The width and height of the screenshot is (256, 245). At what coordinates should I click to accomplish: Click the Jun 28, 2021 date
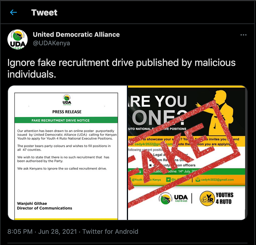(57, 231)
